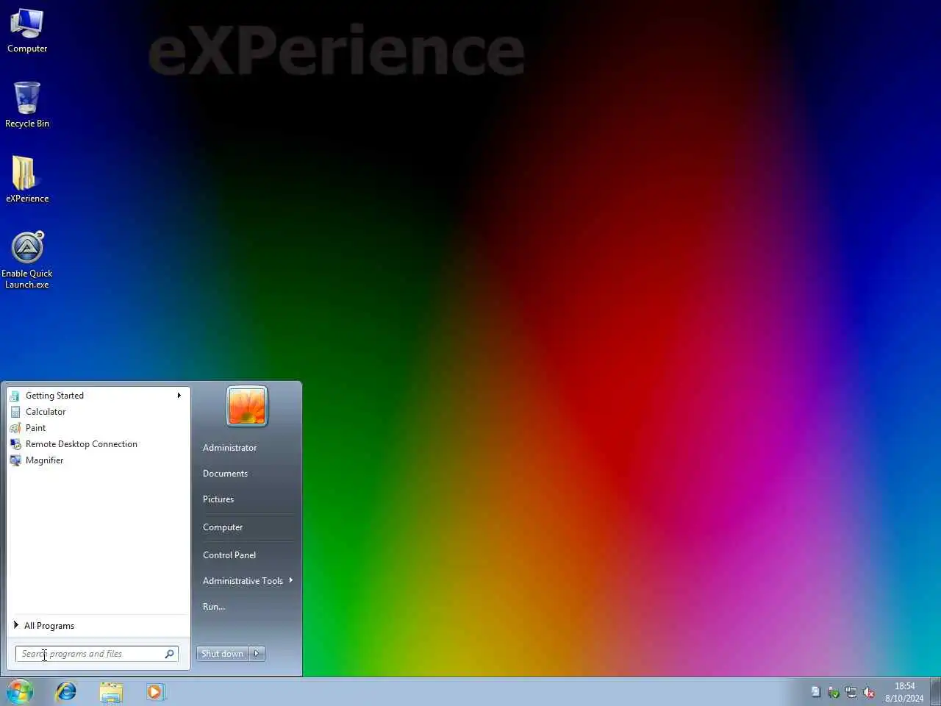
Task: Open Computer from Start menu right pane
Action: 223,527
